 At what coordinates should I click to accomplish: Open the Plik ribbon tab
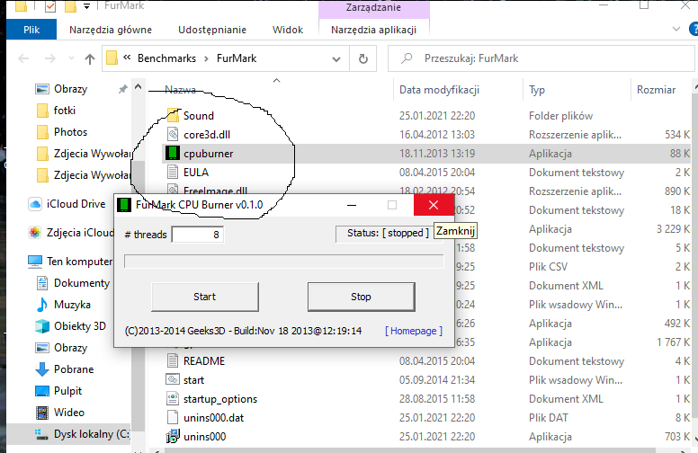click(x=31, y=30)
